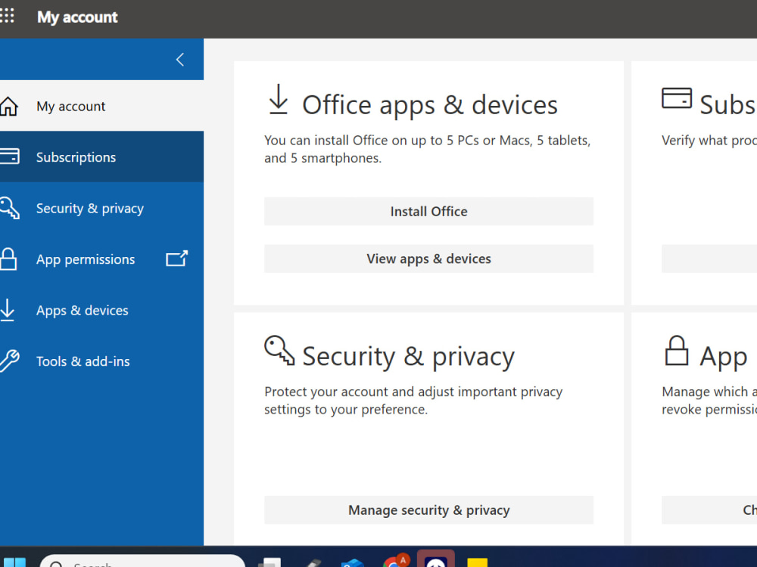Image resolution: width=757 pixels, height=567 pixels.
Task: Open the app launcher waffle icon
Action: pos(7,15)
